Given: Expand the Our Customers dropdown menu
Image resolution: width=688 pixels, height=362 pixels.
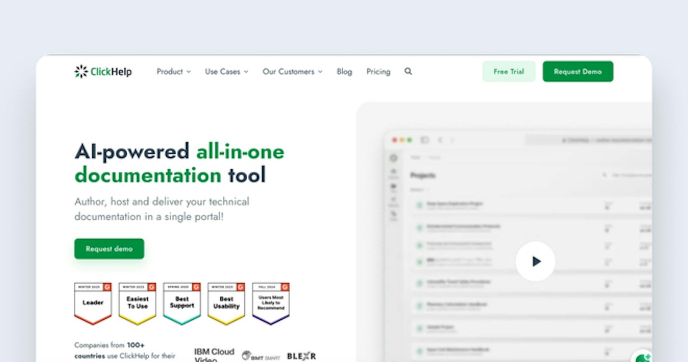Looking at the screenshot, I should coord(292,72).
